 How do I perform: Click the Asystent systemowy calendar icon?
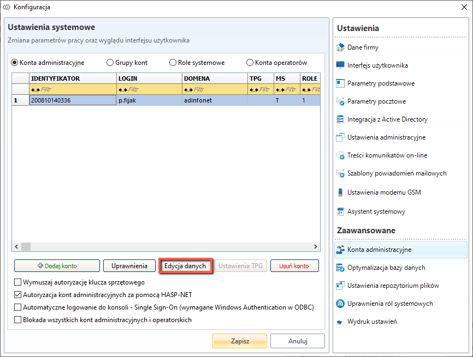340,211
